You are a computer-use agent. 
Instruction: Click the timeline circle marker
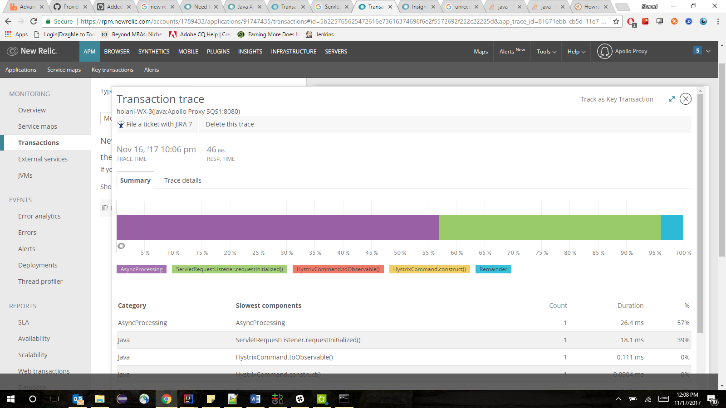pos(121,246)
